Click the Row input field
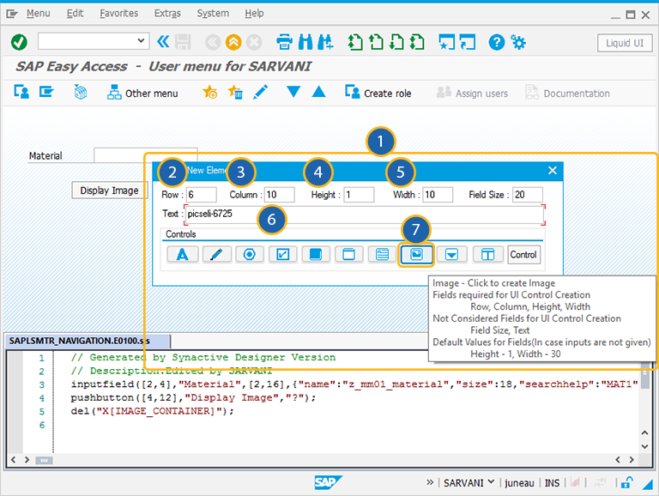The image size is (659, 496). tap(202, 195)
